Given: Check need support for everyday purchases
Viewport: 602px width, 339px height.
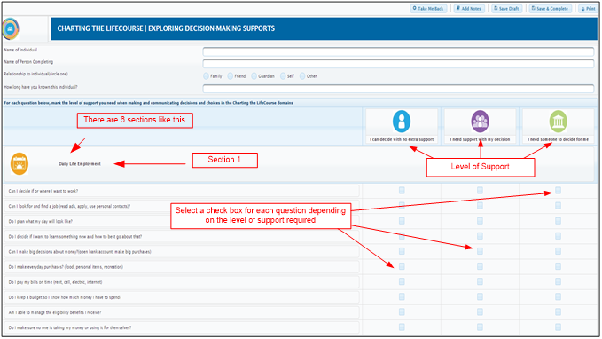Looking at the screenshot, I should 480,266.
